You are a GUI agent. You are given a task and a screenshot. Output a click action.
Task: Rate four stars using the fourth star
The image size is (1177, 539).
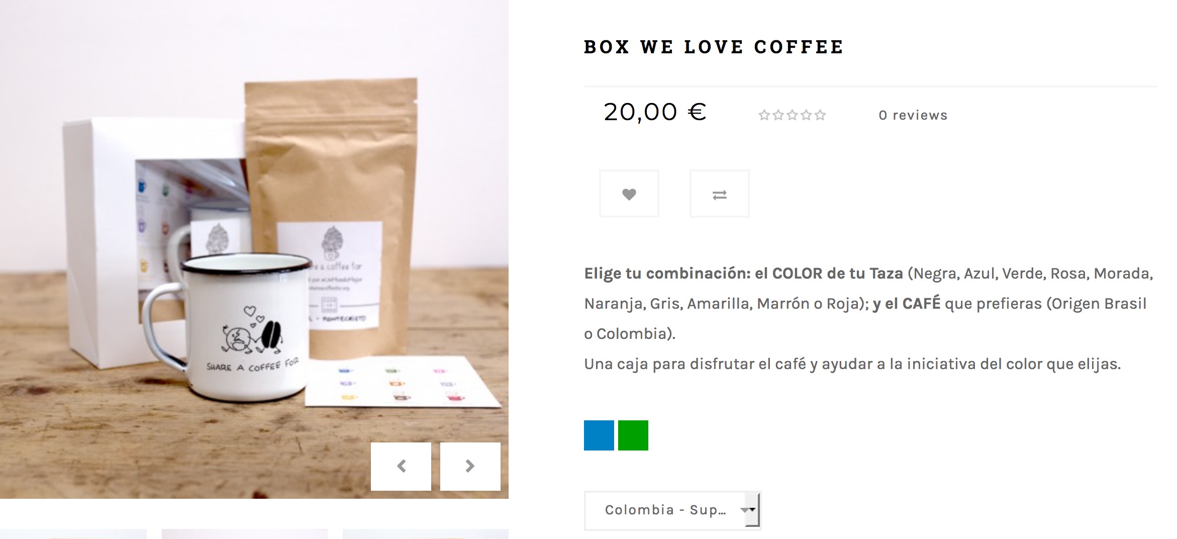point(806,115)
